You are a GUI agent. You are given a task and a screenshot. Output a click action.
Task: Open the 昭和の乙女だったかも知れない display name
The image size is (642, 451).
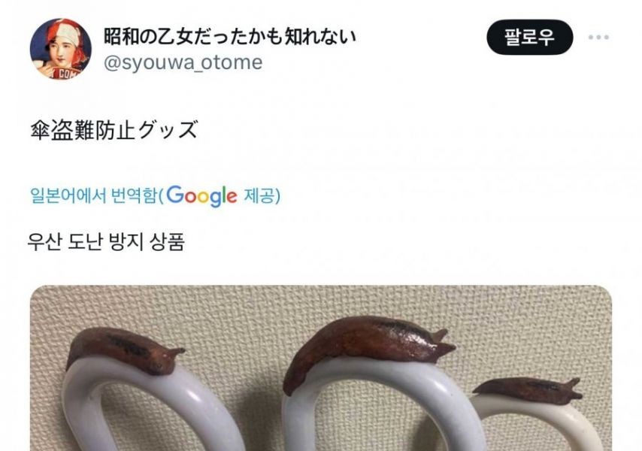230,37
